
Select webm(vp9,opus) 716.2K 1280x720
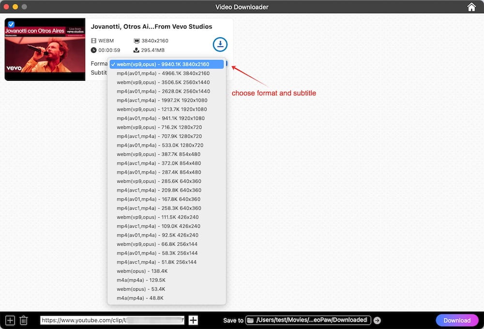166,127
